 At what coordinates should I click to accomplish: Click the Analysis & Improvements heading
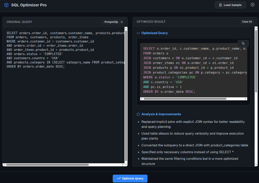click(x=161, y=114)
